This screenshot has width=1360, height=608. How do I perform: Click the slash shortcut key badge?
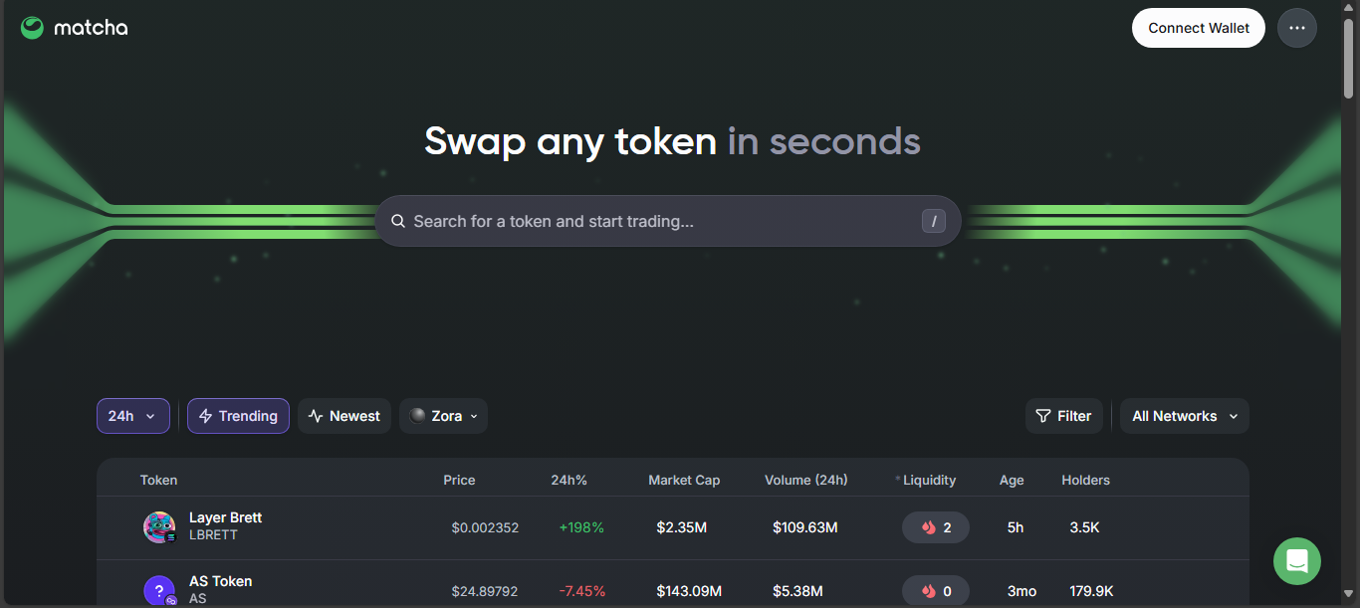pos(933,221)
